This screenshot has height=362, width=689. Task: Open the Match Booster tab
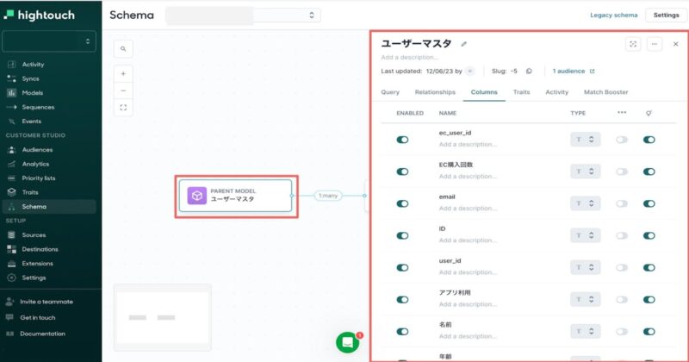606,92
